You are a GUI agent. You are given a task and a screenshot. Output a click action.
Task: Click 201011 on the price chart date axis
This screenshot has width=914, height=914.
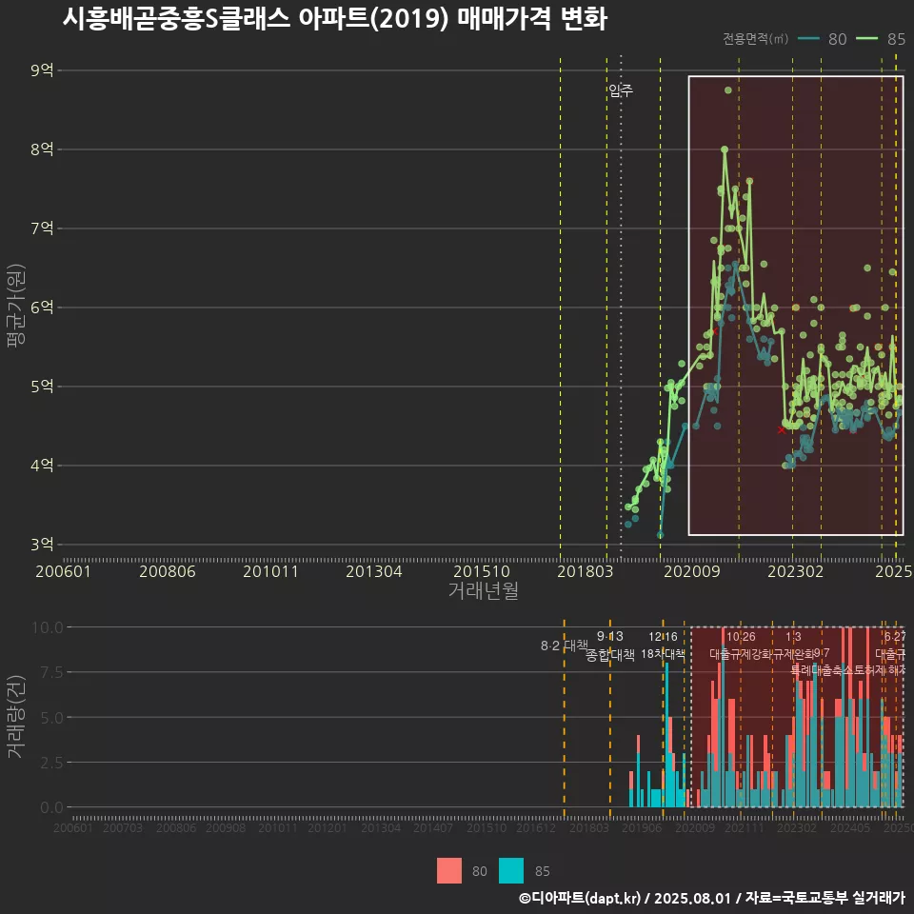point(270,571)
